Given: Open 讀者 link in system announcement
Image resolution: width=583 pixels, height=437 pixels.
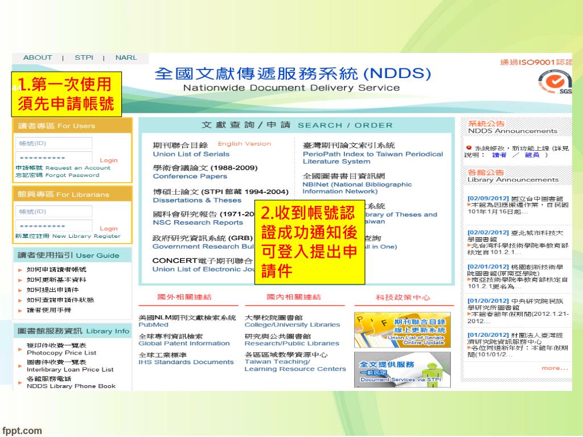Looking at the screenshot, I should tap(499, 155).
